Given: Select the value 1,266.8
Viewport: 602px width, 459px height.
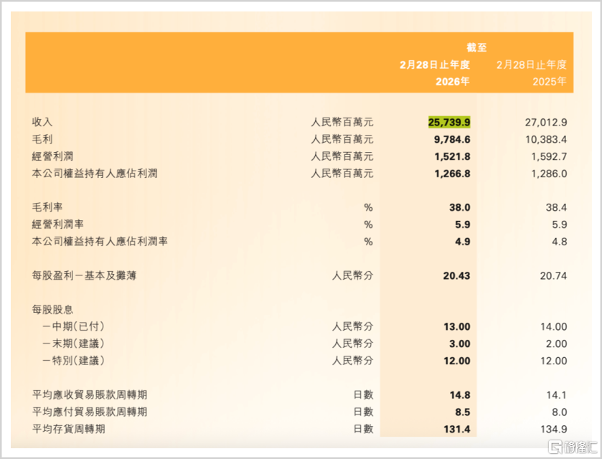Looking at the screenshot, I should click(452, 174).
